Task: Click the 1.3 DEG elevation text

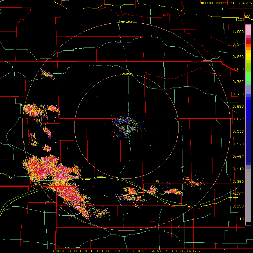Action: pos(135,251)
